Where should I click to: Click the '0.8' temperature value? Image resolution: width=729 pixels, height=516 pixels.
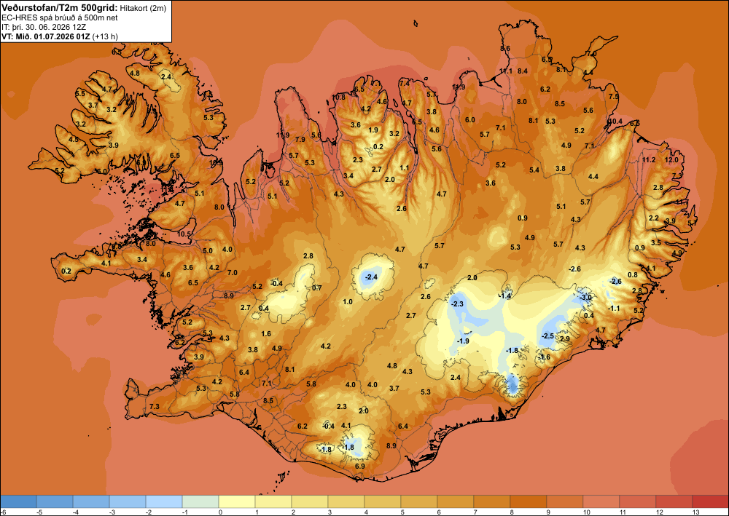pos(633,274)
